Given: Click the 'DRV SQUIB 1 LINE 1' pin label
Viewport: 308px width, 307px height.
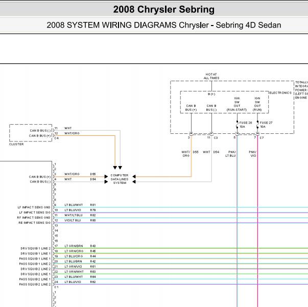Looking at the screenshot, I should pyautogui.click(x=36, y=253).
